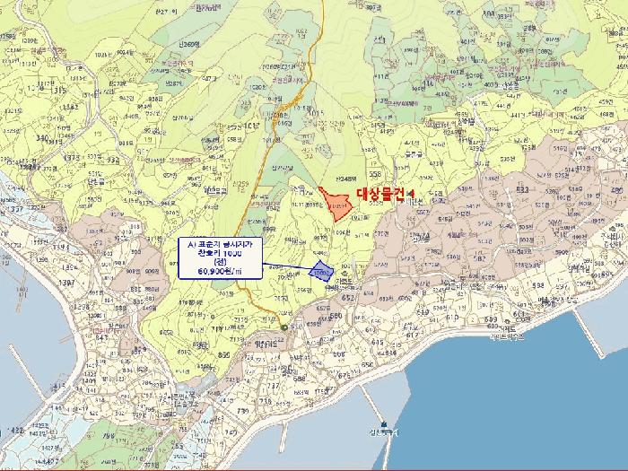Click the lot number 340 label

[x=42, y=138]
